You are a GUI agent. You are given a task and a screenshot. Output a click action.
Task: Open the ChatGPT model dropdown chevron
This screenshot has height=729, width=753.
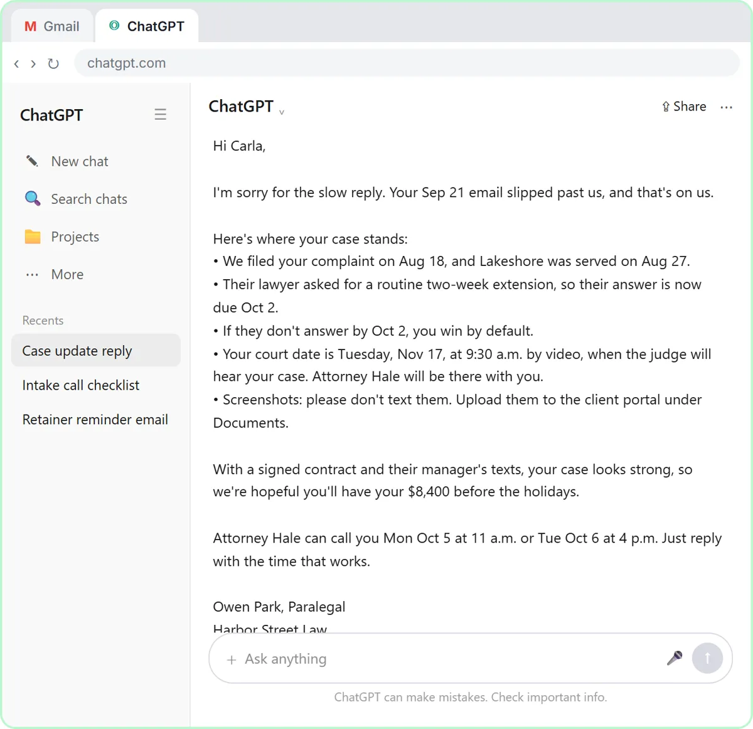282,112
